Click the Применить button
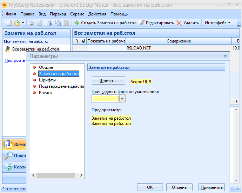The image size is (242, 193). 211,187
